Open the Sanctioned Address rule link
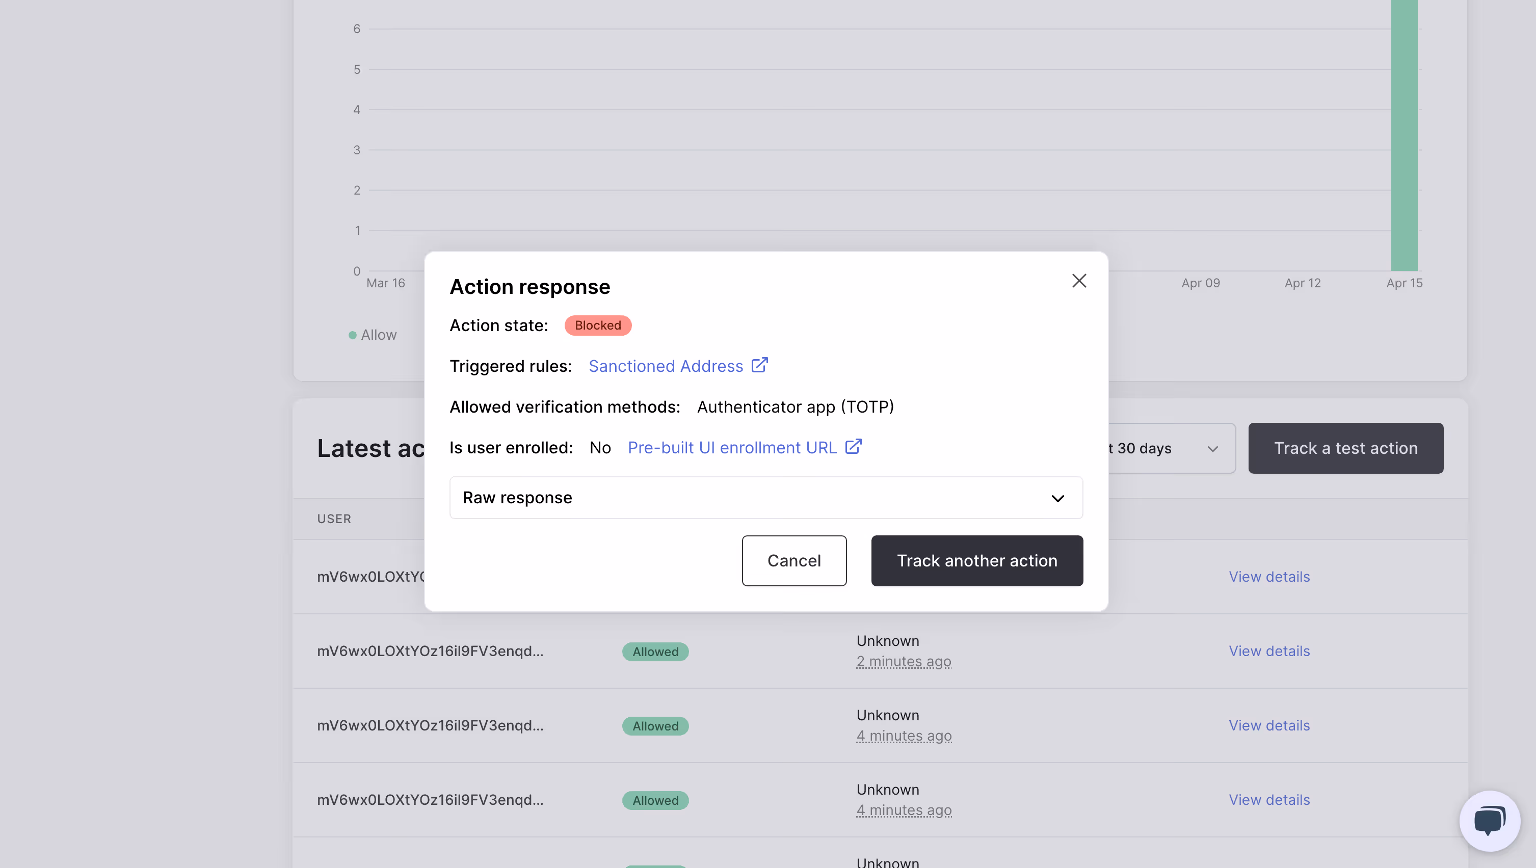 (666, 365)
